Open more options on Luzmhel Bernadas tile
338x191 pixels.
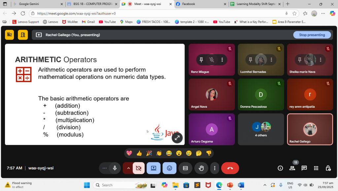(x=271, y=60)
